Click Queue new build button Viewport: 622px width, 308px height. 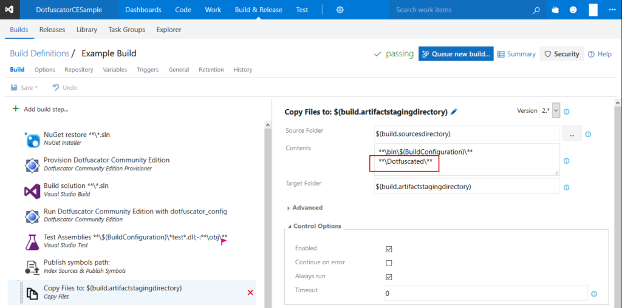point(456,54)
